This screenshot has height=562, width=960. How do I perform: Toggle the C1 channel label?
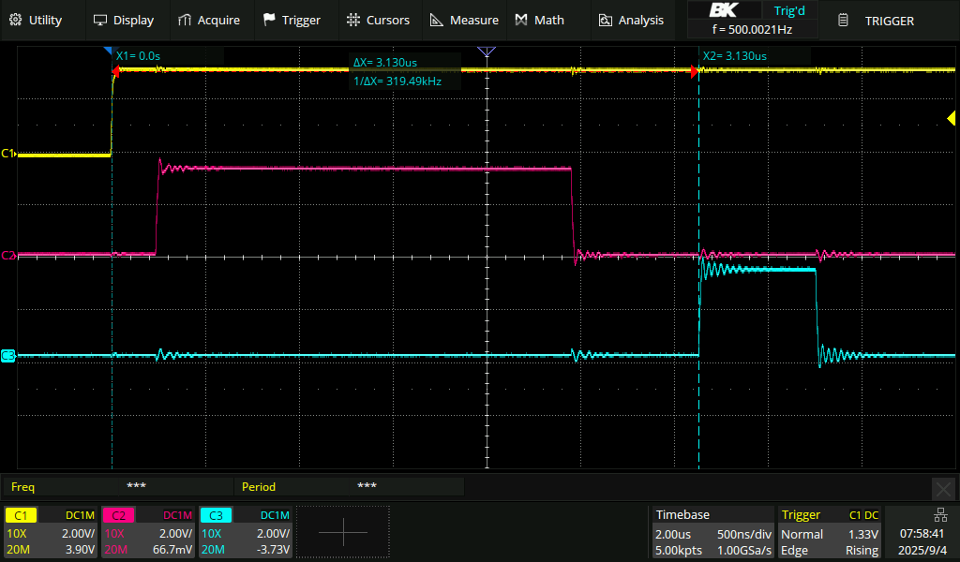pos(21,515)
